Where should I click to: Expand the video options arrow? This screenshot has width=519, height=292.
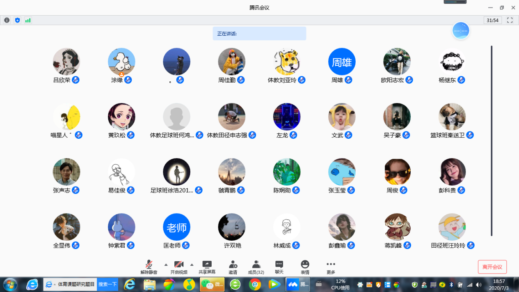coord(192,264)
